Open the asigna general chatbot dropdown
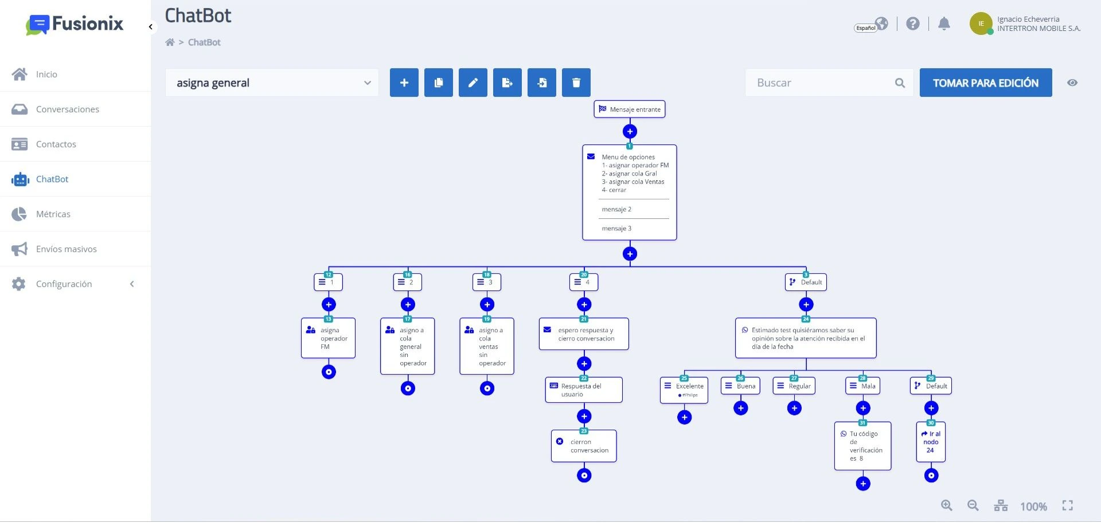 (x=272, y=83)
